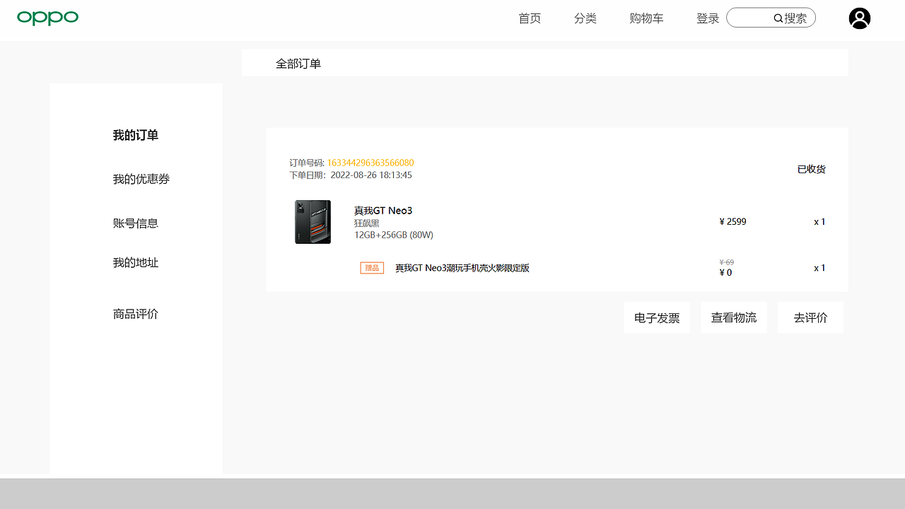905x509 pixels.
Task: Click the gift price ¥ 0
Action: [725, 273]
